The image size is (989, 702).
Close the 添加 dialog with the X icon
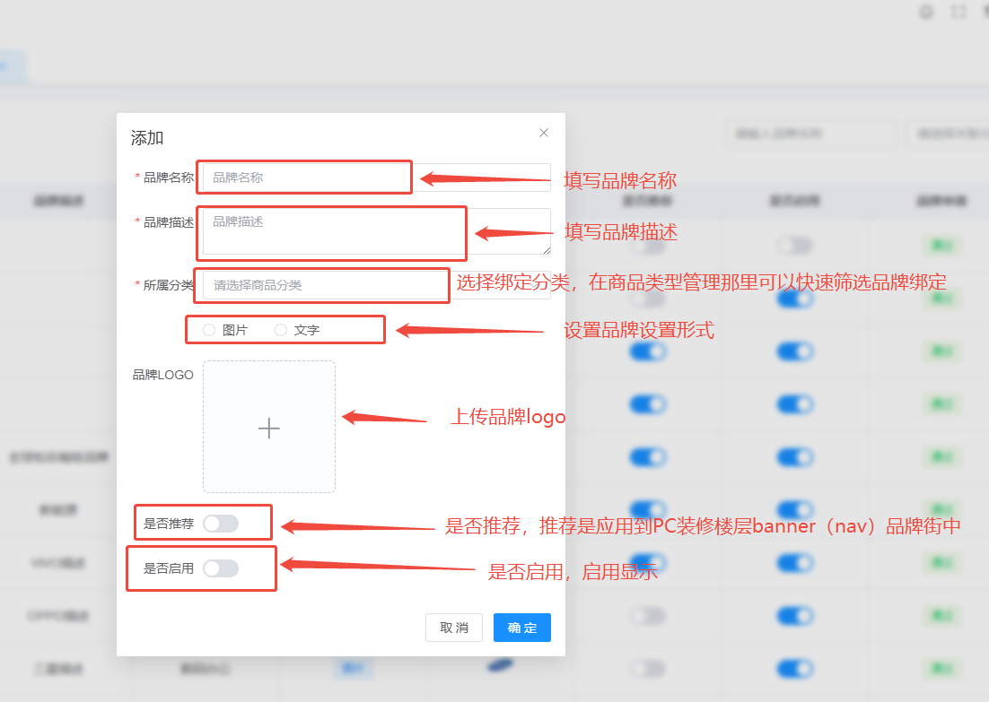543,133
